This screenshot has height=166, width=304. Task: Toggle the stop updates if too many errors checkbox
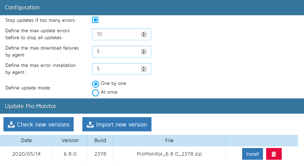(x=95, y=20)
